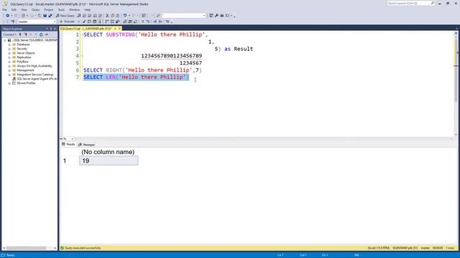Click the Undo arrow icon
This screenshot has height=258, width=460.
pos(125,16)
